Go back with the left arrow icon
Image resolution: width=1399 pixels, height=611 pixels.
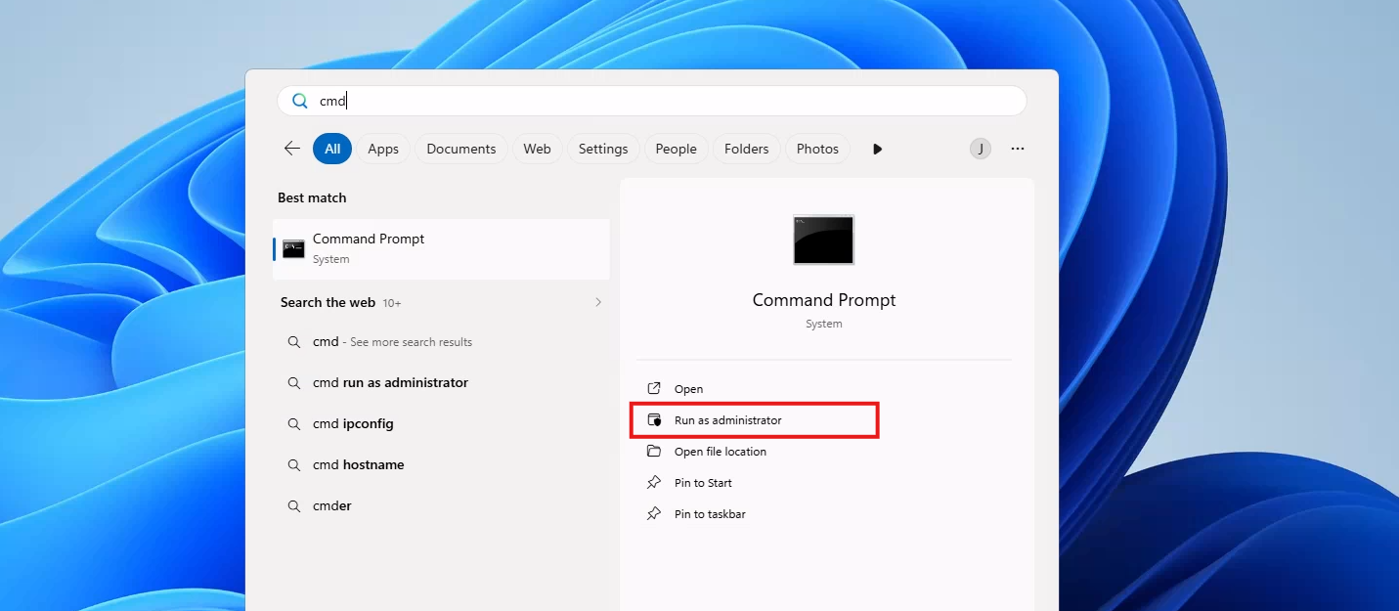pyautogui.click(x=291, y=149)
